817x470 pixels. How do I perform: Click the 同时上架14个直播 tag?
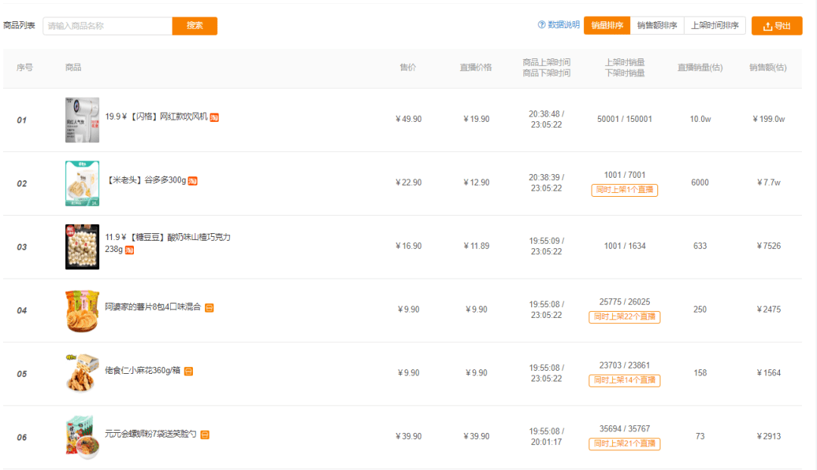point(624,381)
